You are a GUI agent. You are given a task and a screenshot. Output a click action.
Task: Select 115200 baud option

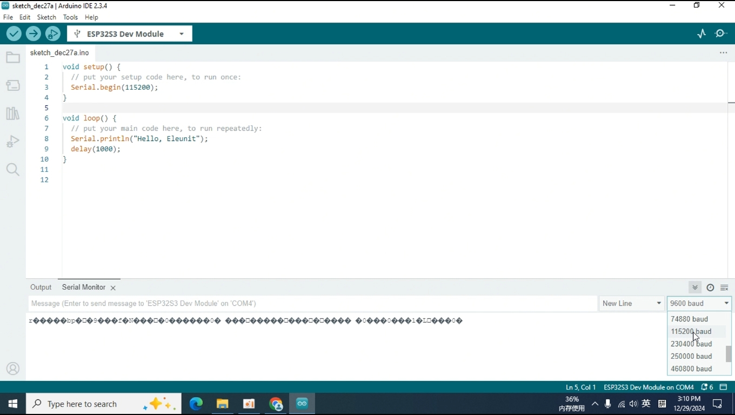pyautogui.click(x=697, y=332)
